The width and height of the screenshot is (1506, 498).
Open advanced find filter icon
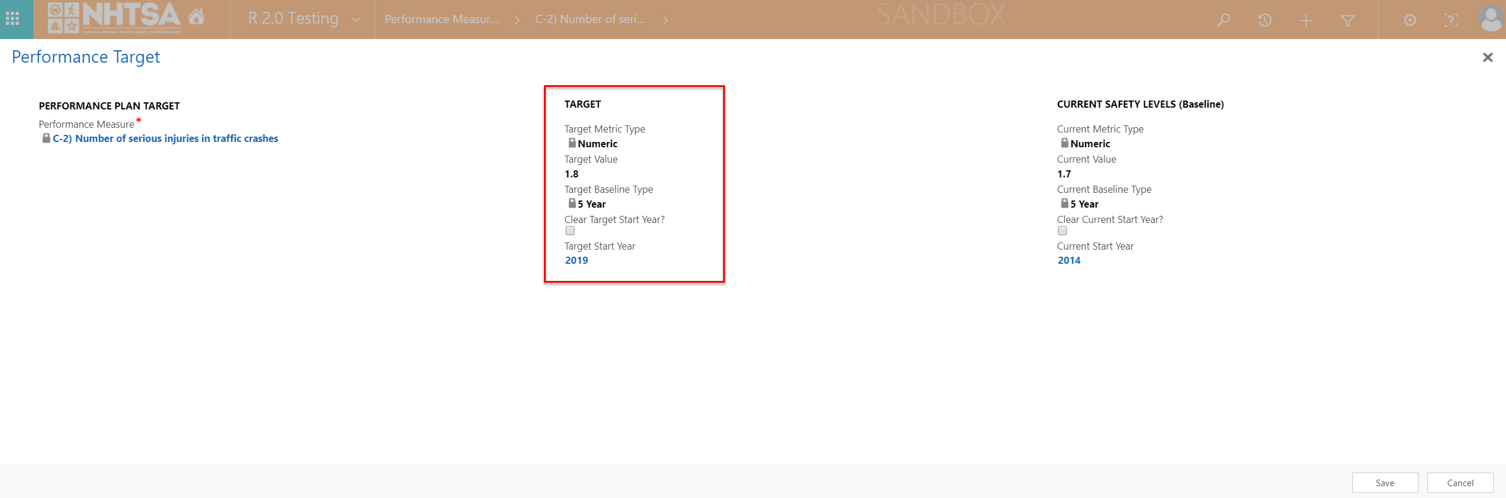point(1348,21)
